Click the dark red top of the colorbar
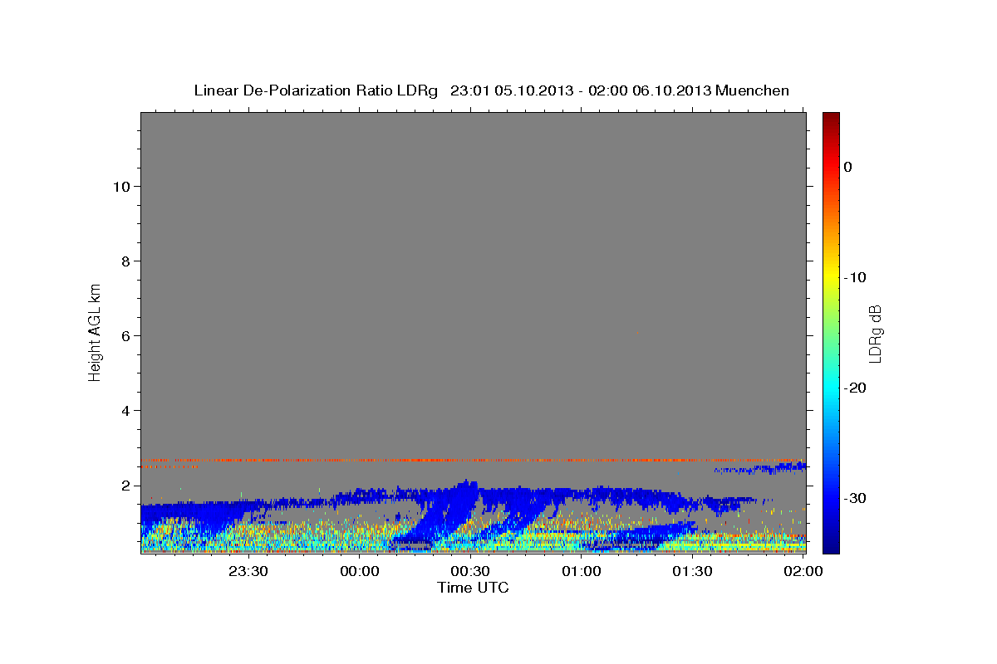This screenshot has width=997, height=664. click(x=831, y=120)
